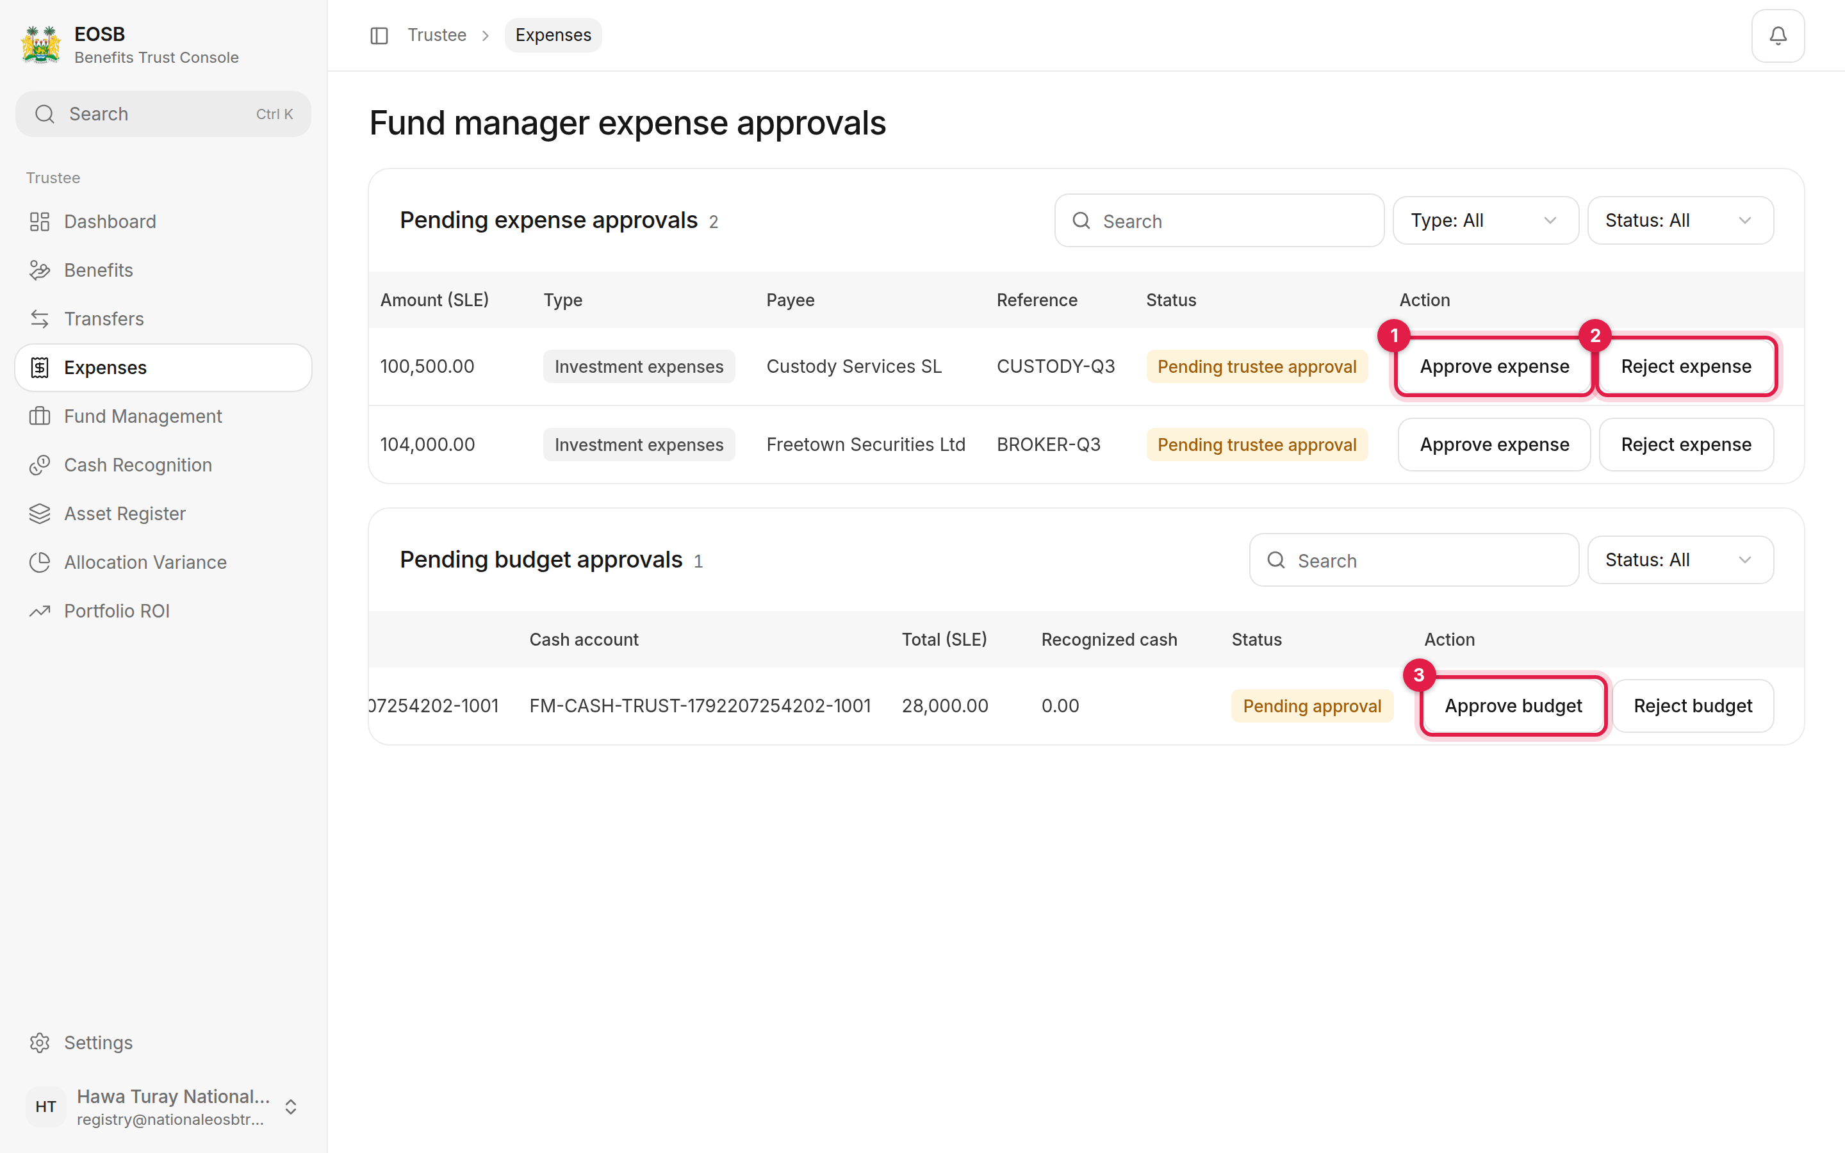Viewport: 1845px width, 1153px height.
Task: Open budget approvals Status: All dropdown
Action: point(1680,560)
